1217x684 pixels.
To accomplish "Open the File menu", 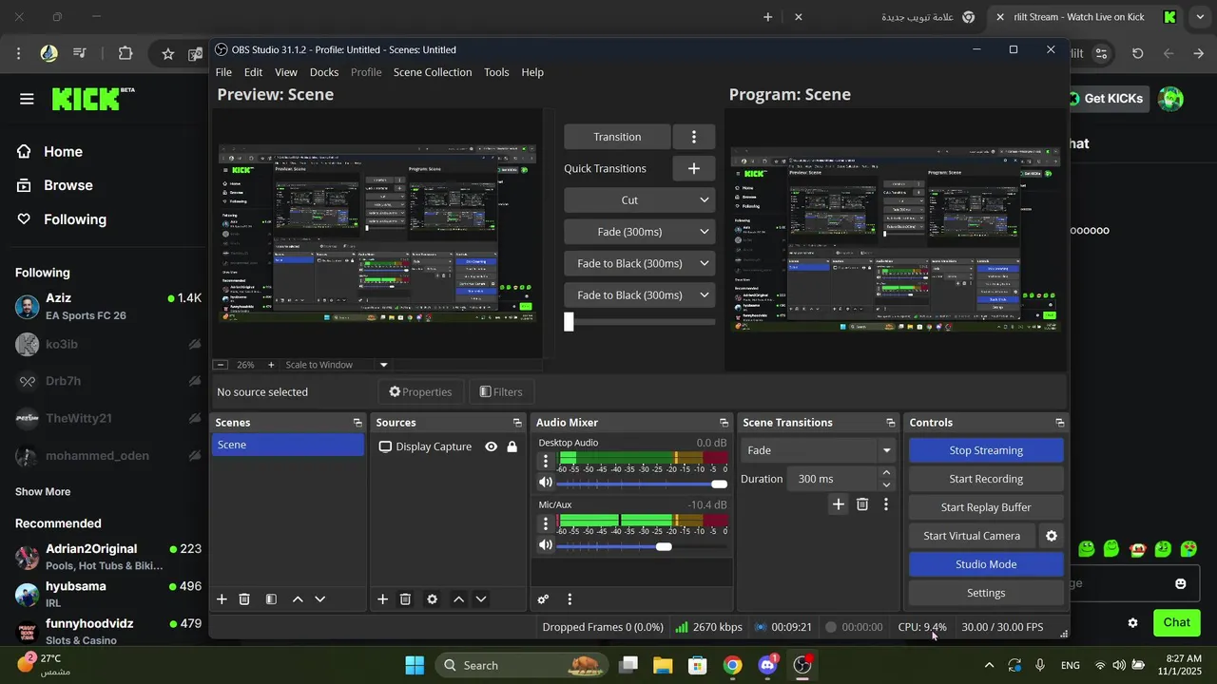I will point(223,72).
